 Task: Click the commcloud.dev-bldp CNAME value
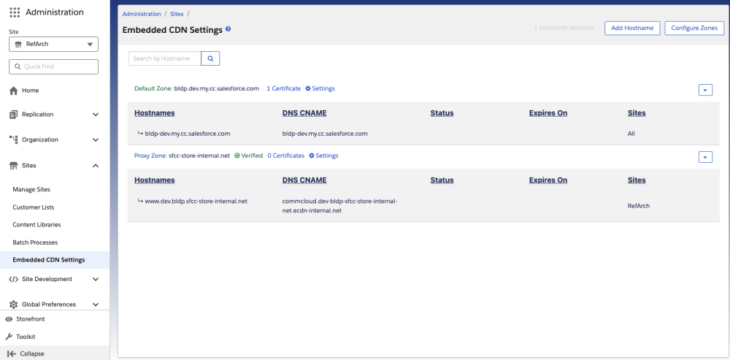pos(339,206)
